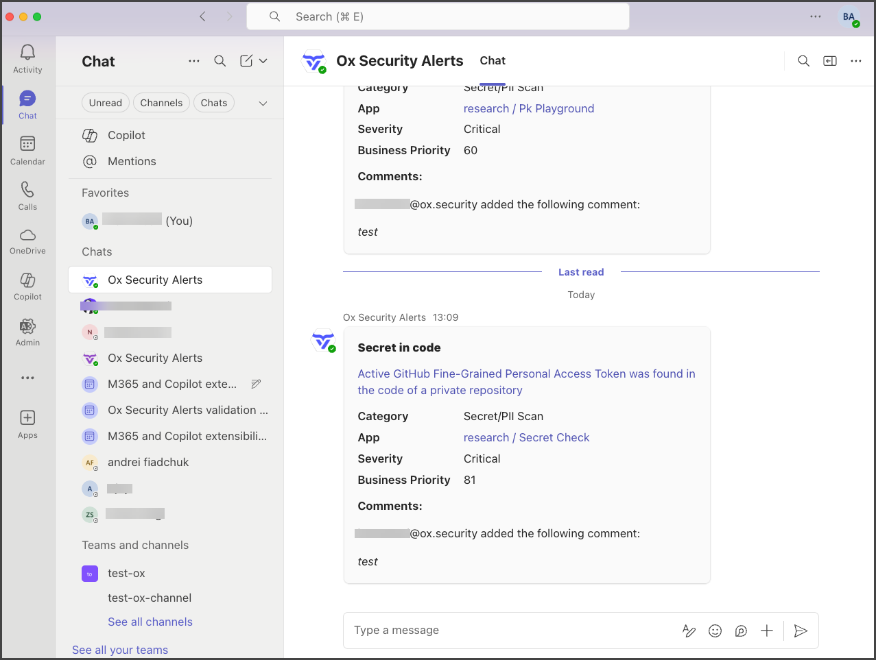Image resolution: width=876 pixels, height=660 pixels.
Task: Select the Chat tab in header
Action: click(x=493, y=61)
